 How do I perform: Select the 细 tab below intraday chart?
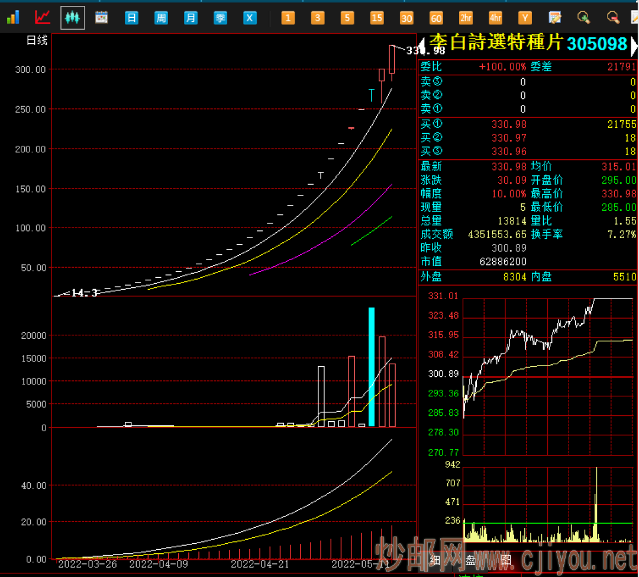pos(435,560)
